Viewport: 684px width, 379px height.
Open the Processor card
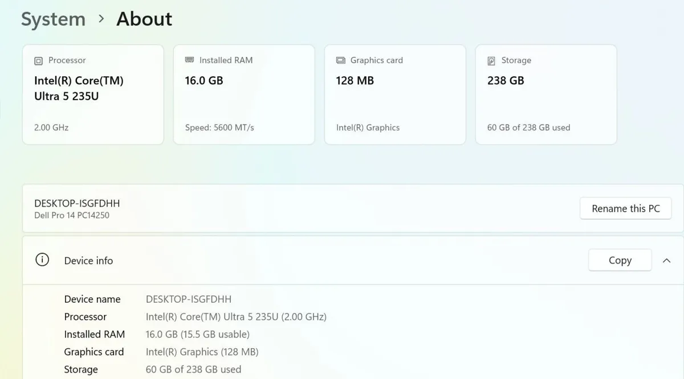pyautogui.click(x=93, y=94)
